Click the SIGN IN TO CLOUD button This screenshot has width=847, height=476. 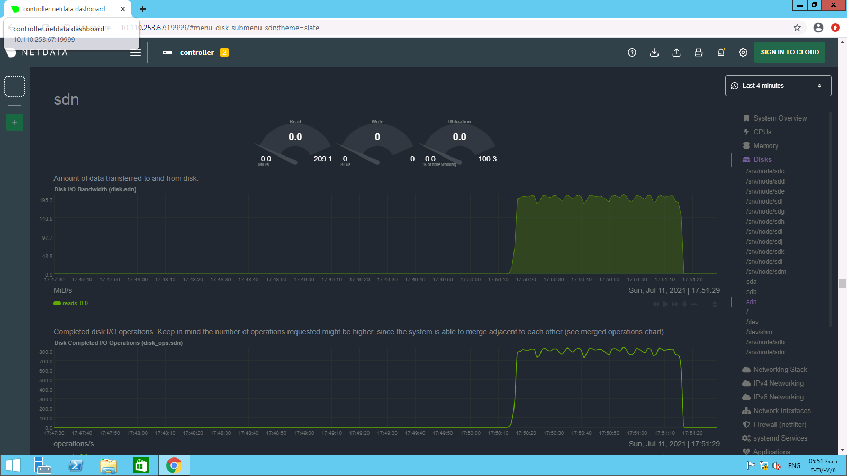click(789, 52)
